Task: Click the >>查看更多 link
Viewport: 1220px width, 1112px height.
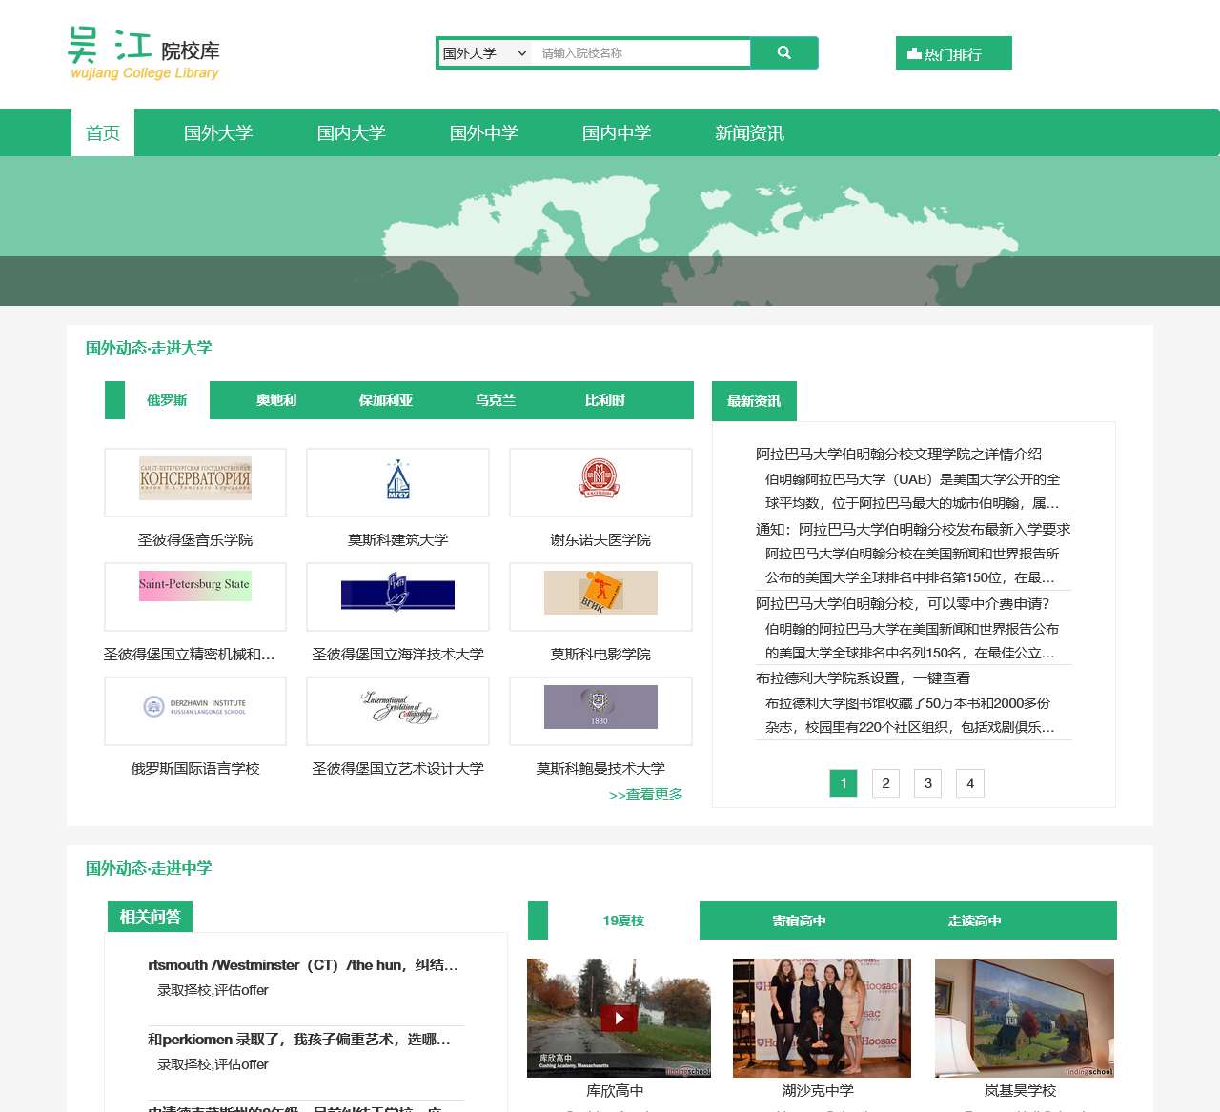Action: point(645,795)
